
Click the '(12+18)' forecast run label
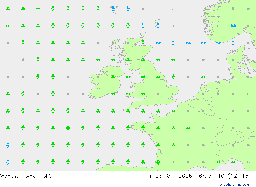(239, 176)
